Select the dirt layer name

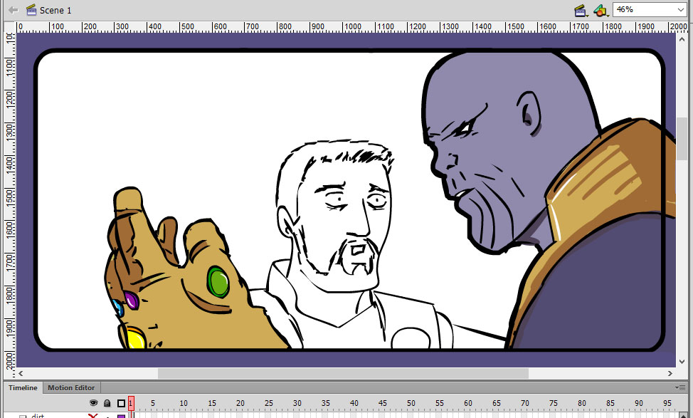[x=38, y=416]
